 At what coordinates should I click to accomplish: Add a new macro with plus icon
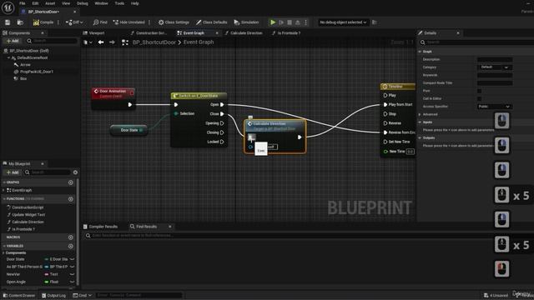70,237
